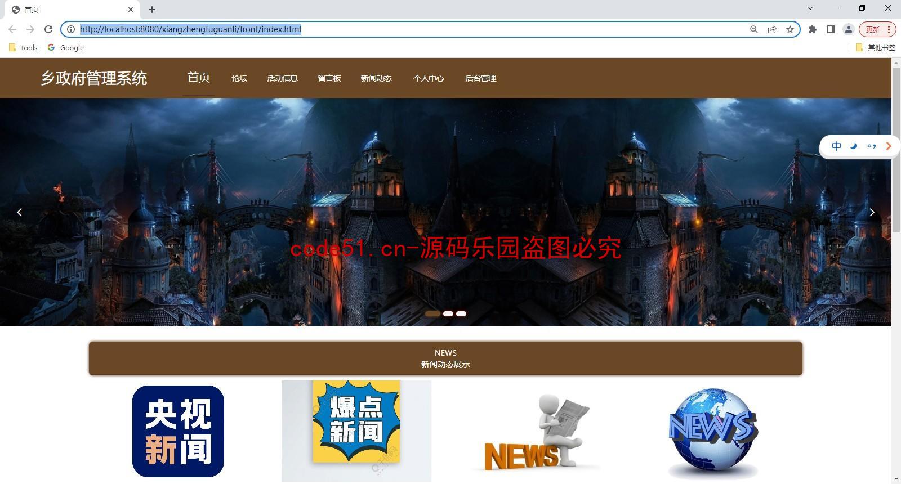Open the extensions puzzle icon
Viewport: 901px width, 484px height.
(x=813, y=29)
